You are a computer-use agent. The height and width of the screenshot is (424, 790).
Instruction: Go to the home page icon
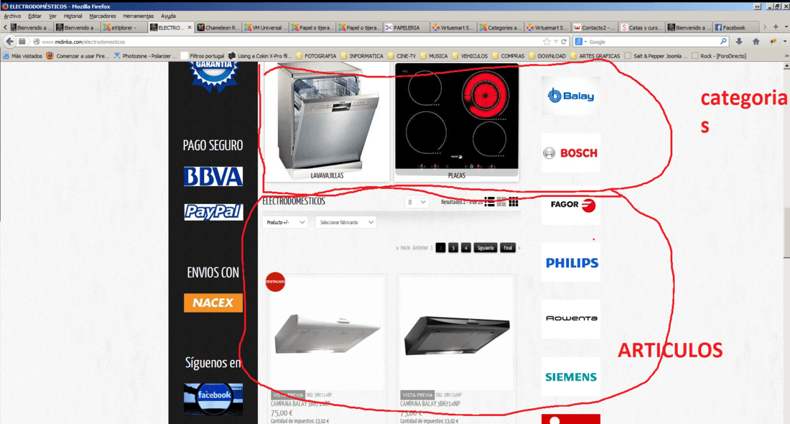click(x=756, y=42)
